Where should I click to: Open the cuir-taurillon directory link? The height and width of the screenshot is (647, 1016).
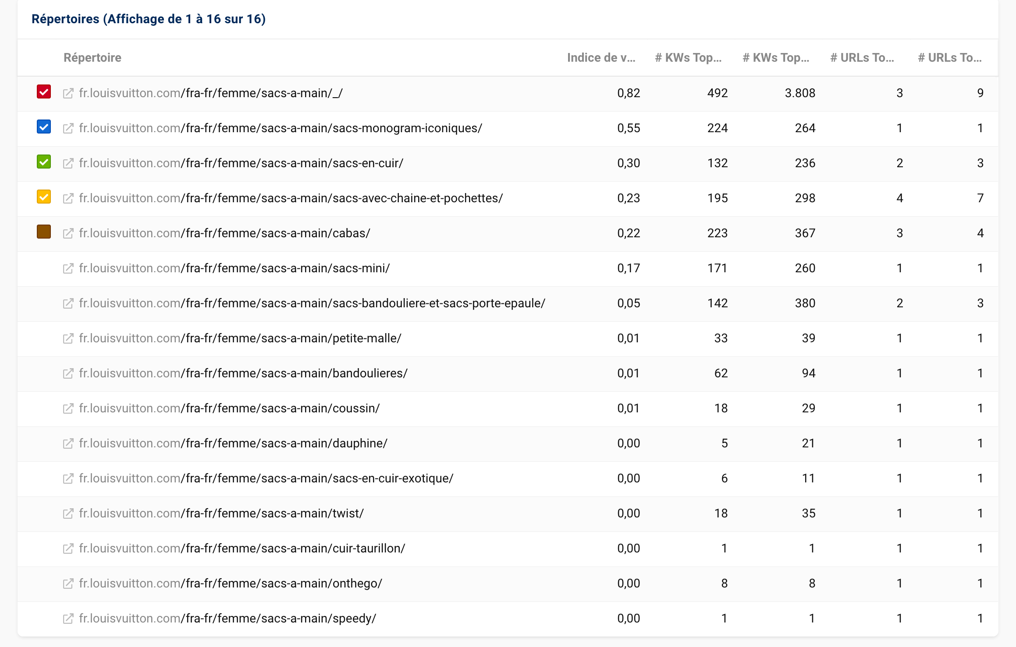(x=242, y=549)
